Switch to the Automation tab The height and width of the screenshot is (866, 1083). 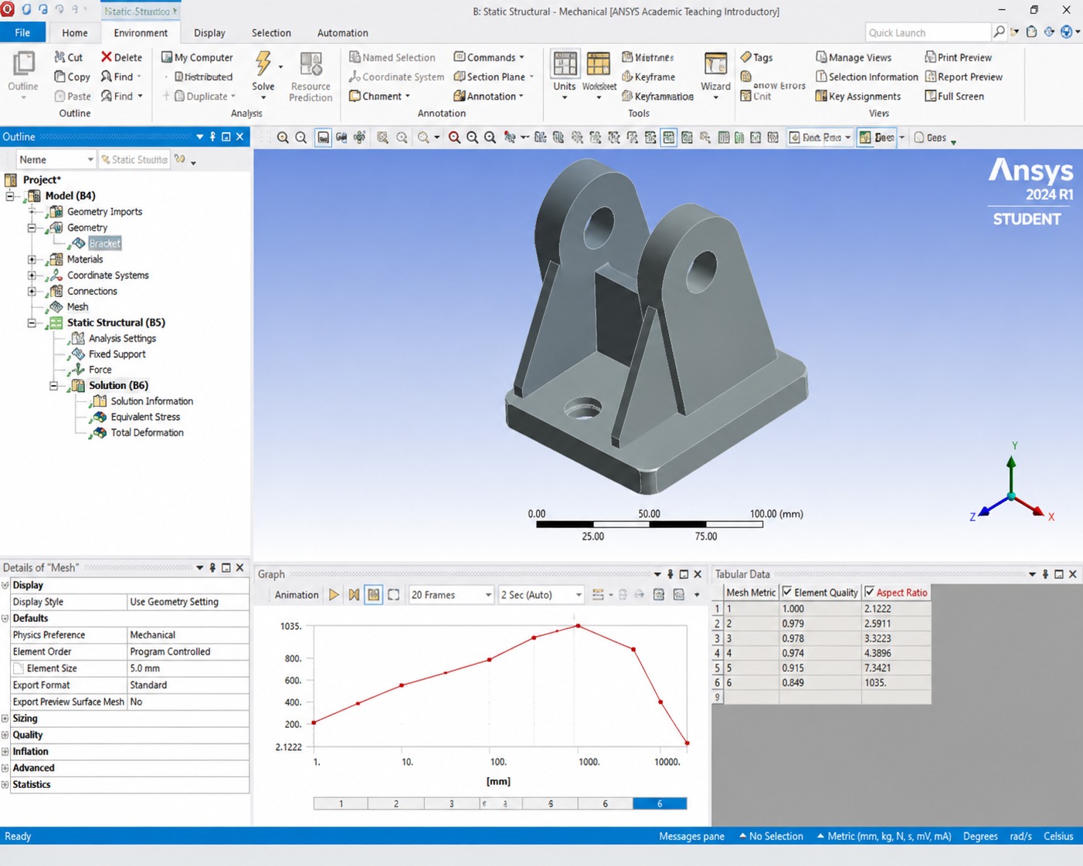pos(342,32)
